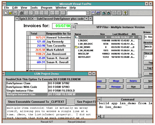Open the File menu

pos(7,8)
